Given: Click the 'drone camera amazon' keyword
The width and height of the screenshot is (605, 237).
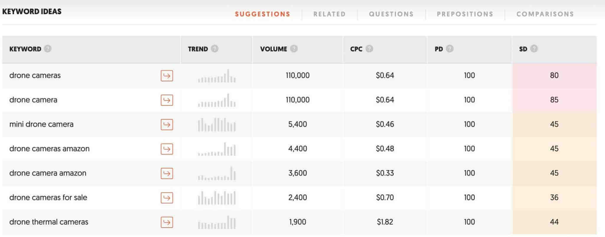Looking at the screenshot, I should (48, 173).
